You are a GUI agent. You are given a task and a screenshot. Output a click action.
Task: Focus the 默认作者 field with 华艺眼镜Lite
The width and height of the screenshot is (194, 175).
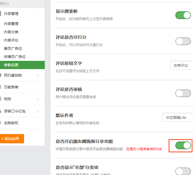pyautogui.click(x=178, y=118)
